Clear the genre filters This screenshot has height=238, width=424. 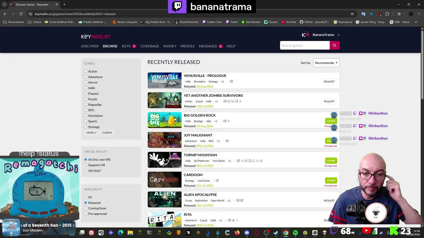click(107, 133)
